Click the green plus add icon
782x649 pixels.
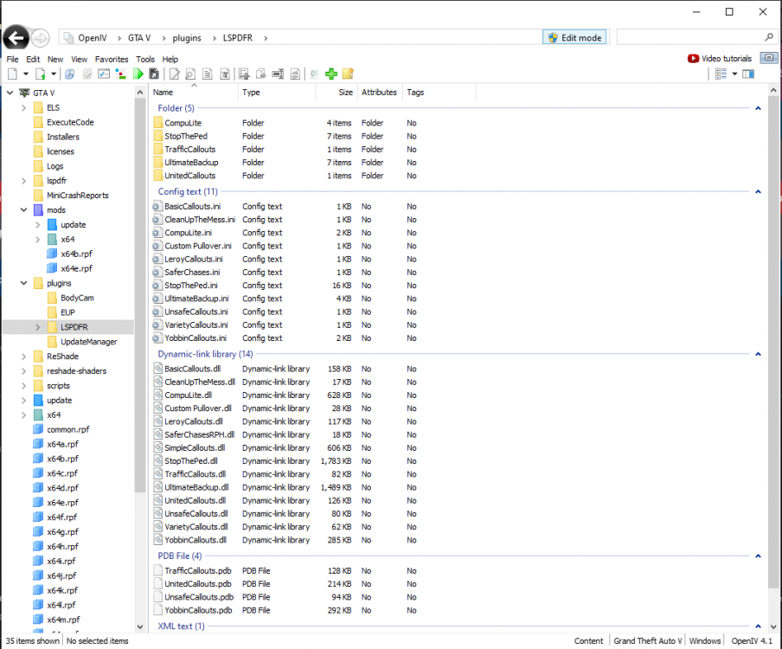point(330,74)
